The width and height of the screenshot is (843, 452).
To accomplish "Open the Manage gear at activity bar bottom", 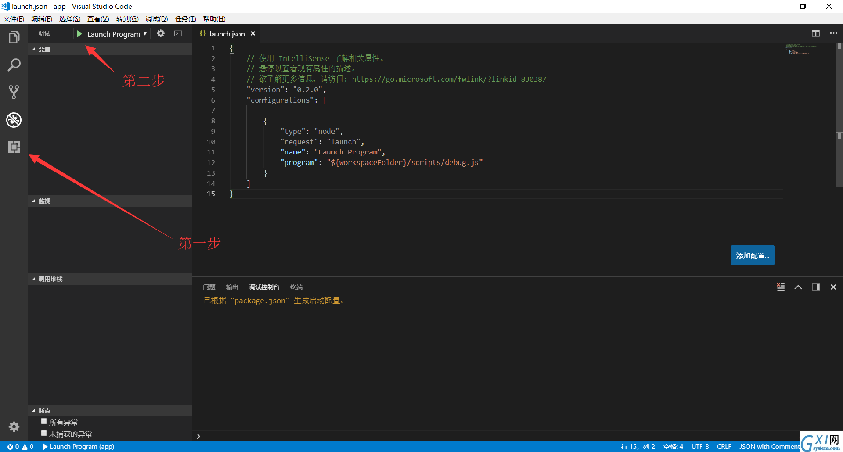I will pos(14,427).
